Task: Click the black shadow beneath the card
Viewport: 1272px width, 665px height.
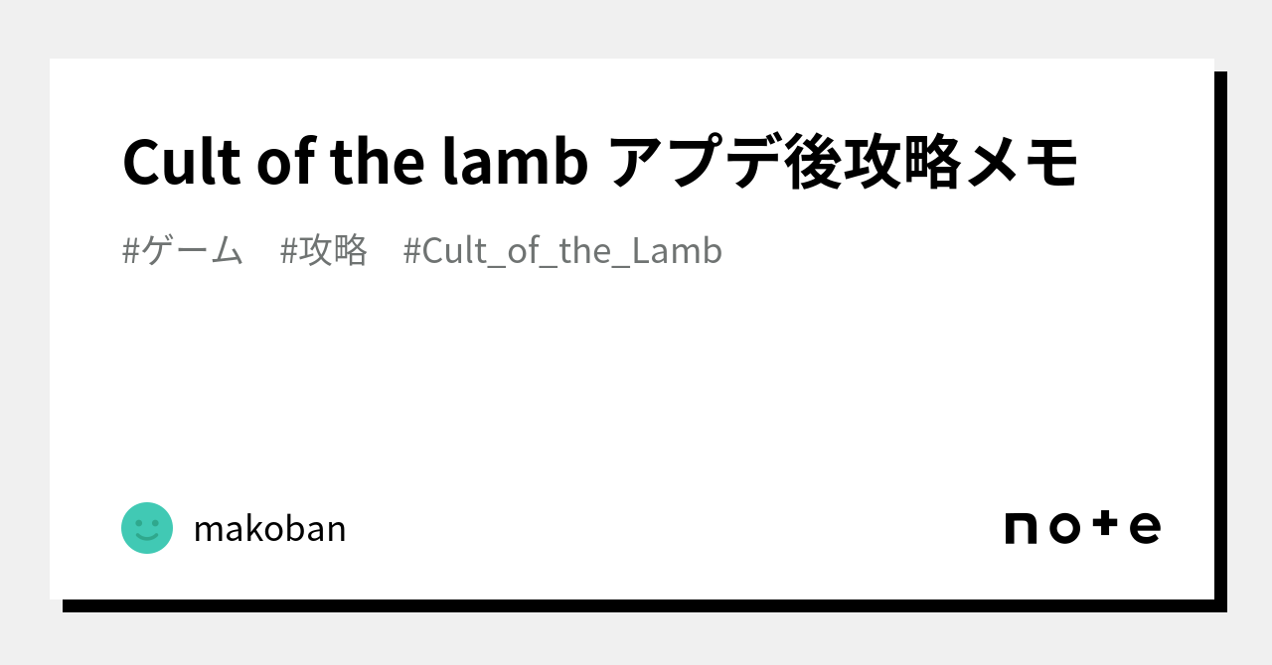Action: [x=636, y=605]
